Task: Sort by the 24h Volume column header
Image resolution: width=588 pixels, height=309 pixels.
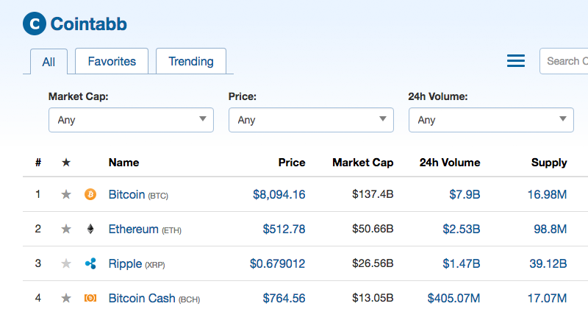Action: point(450,163)
